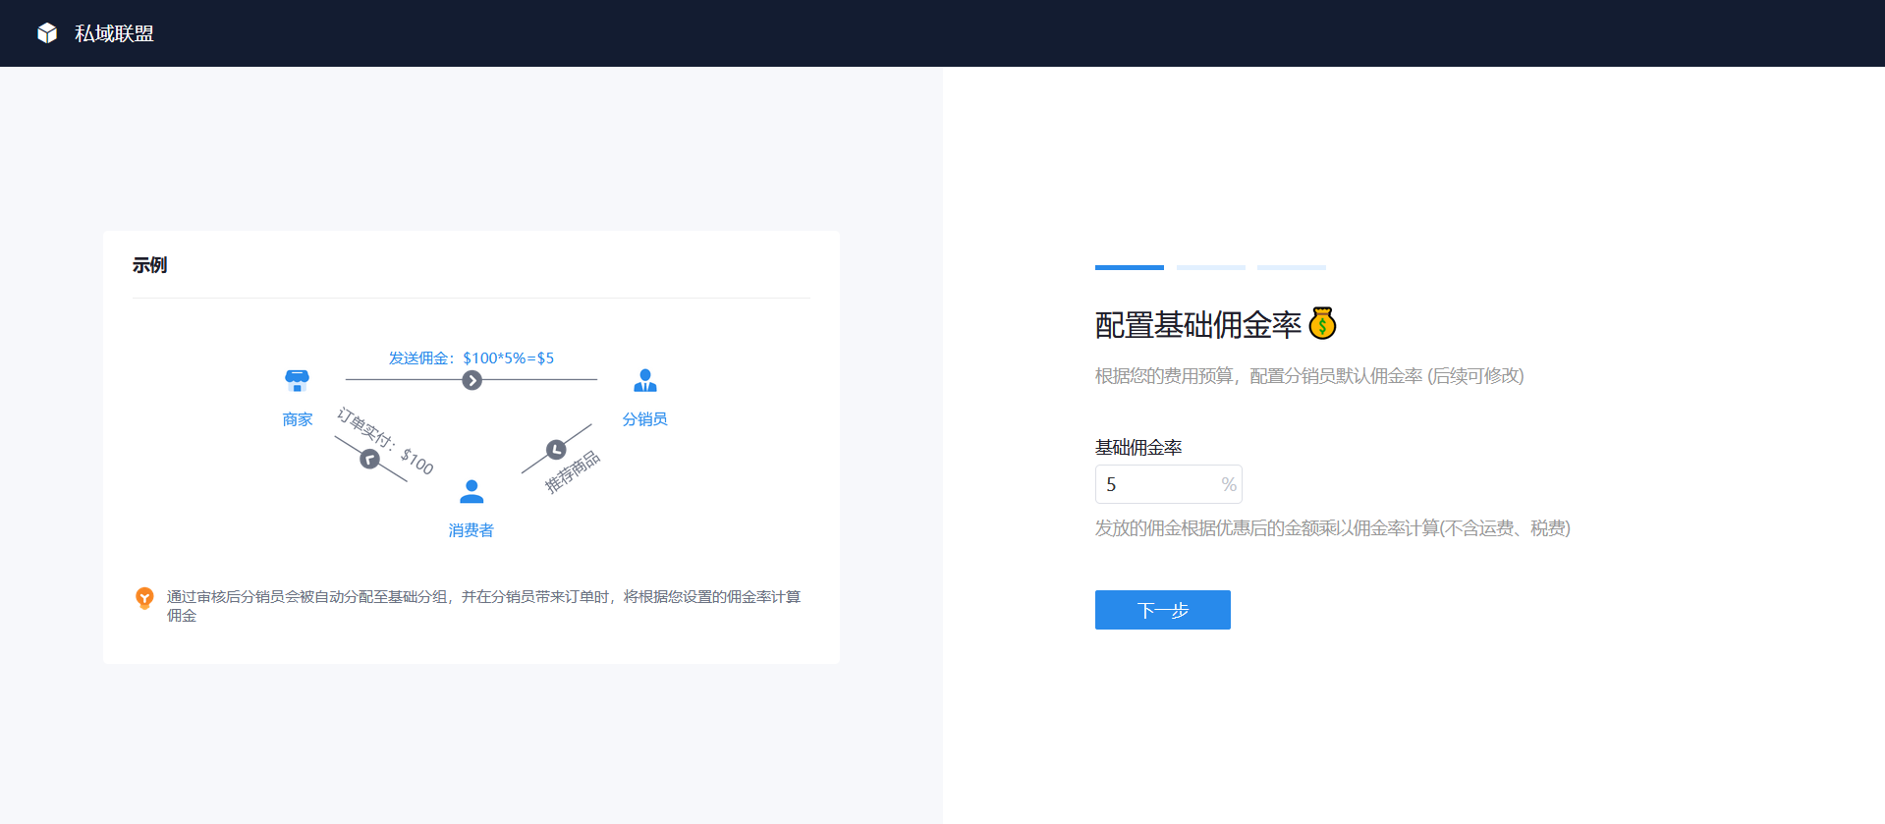Select the third step progress bar
This screenshot has width=1885, height=824.
1292,267
